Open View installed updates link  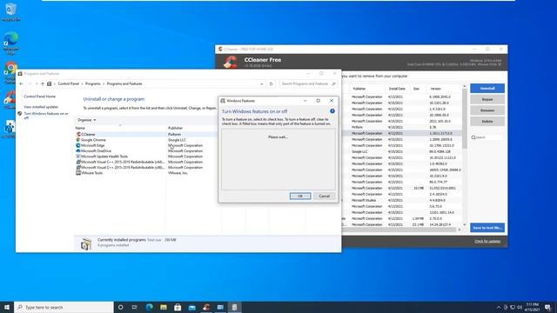41,107
